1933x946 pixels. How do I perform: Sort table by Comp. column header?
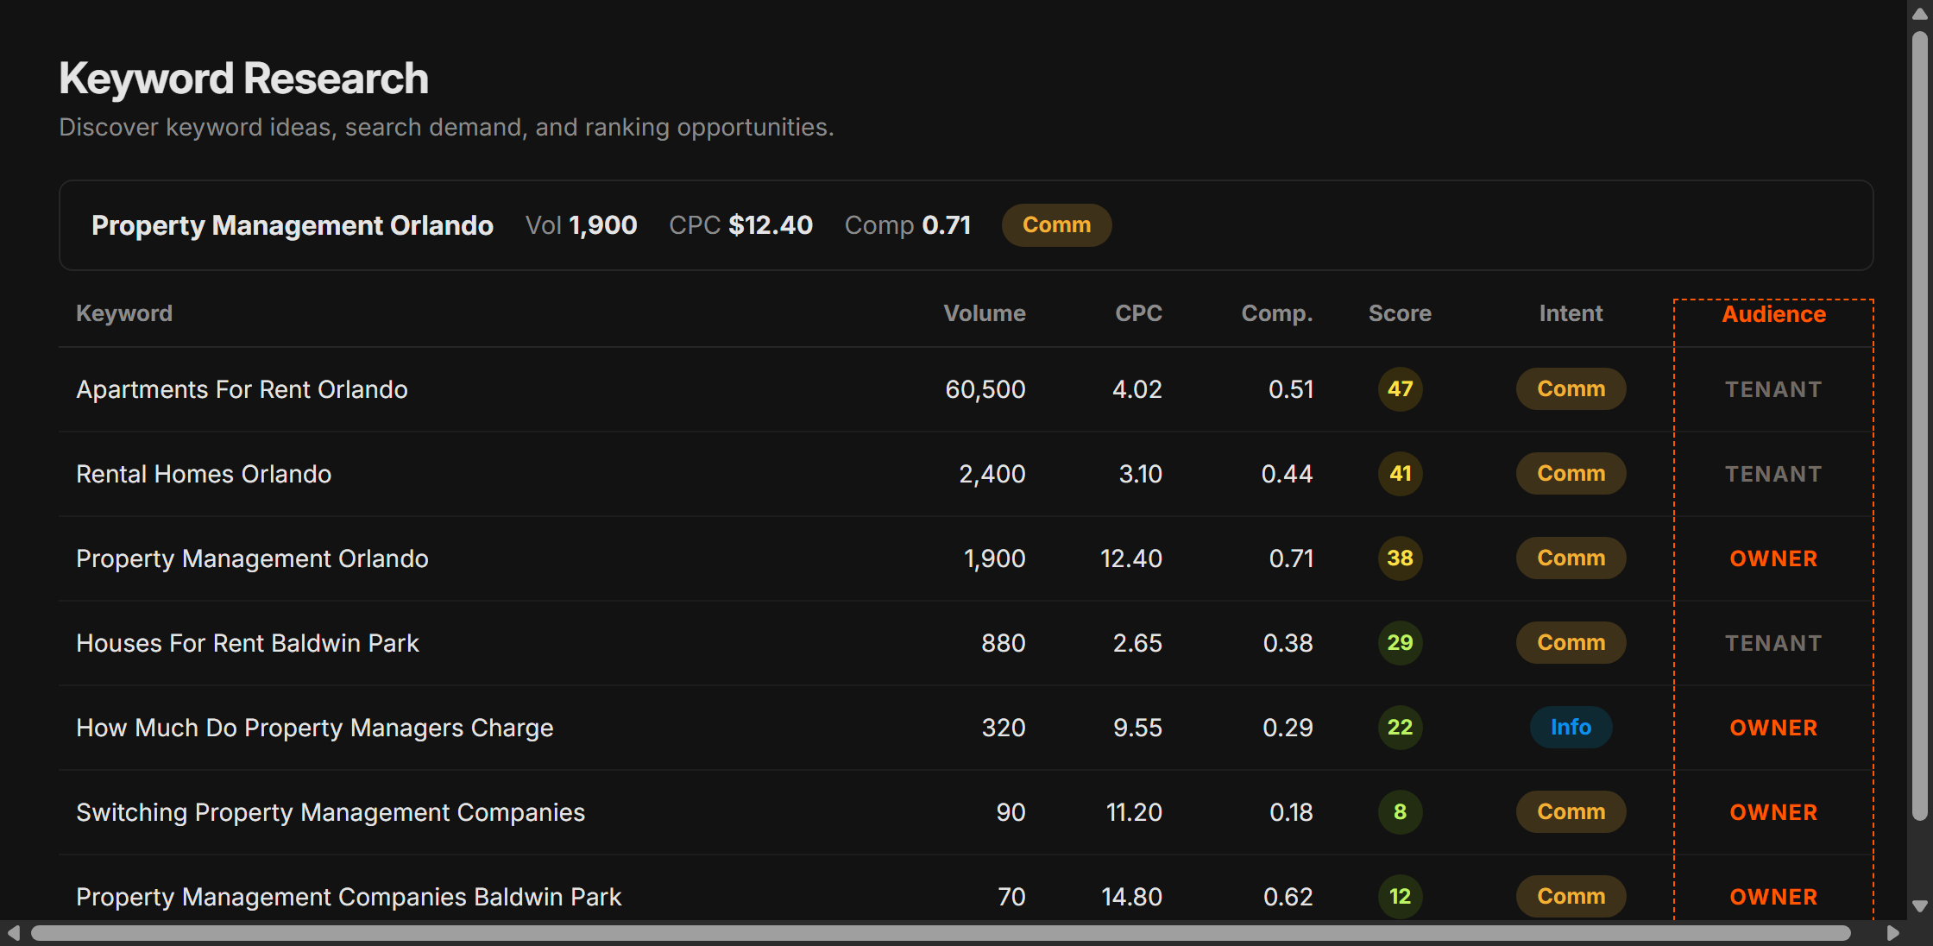pyautogui.click(x=1277, y=313)
